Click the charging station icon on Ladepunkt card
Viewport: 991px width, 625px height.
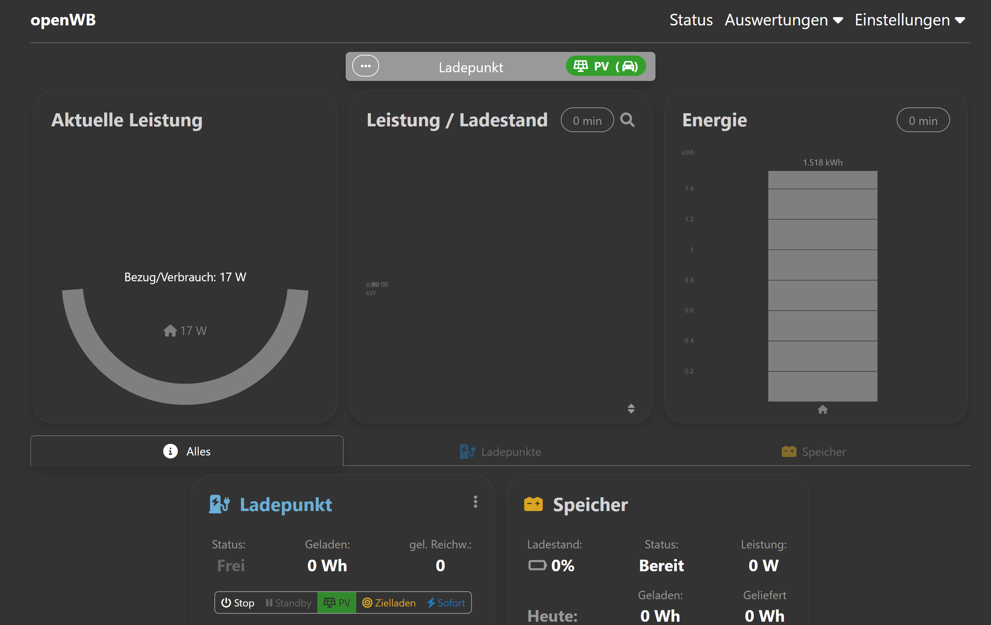219,504
